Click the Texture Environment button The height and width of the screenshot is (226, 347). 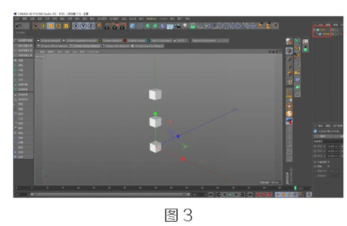tap(202, 40)
